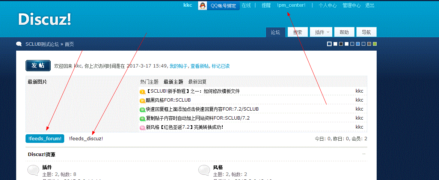Click the orange number 2 icon before 酷黑风格FOR:SCLUB
This screenshot has width=439, height=180.
pyautogui.click(x=142, y=100)
